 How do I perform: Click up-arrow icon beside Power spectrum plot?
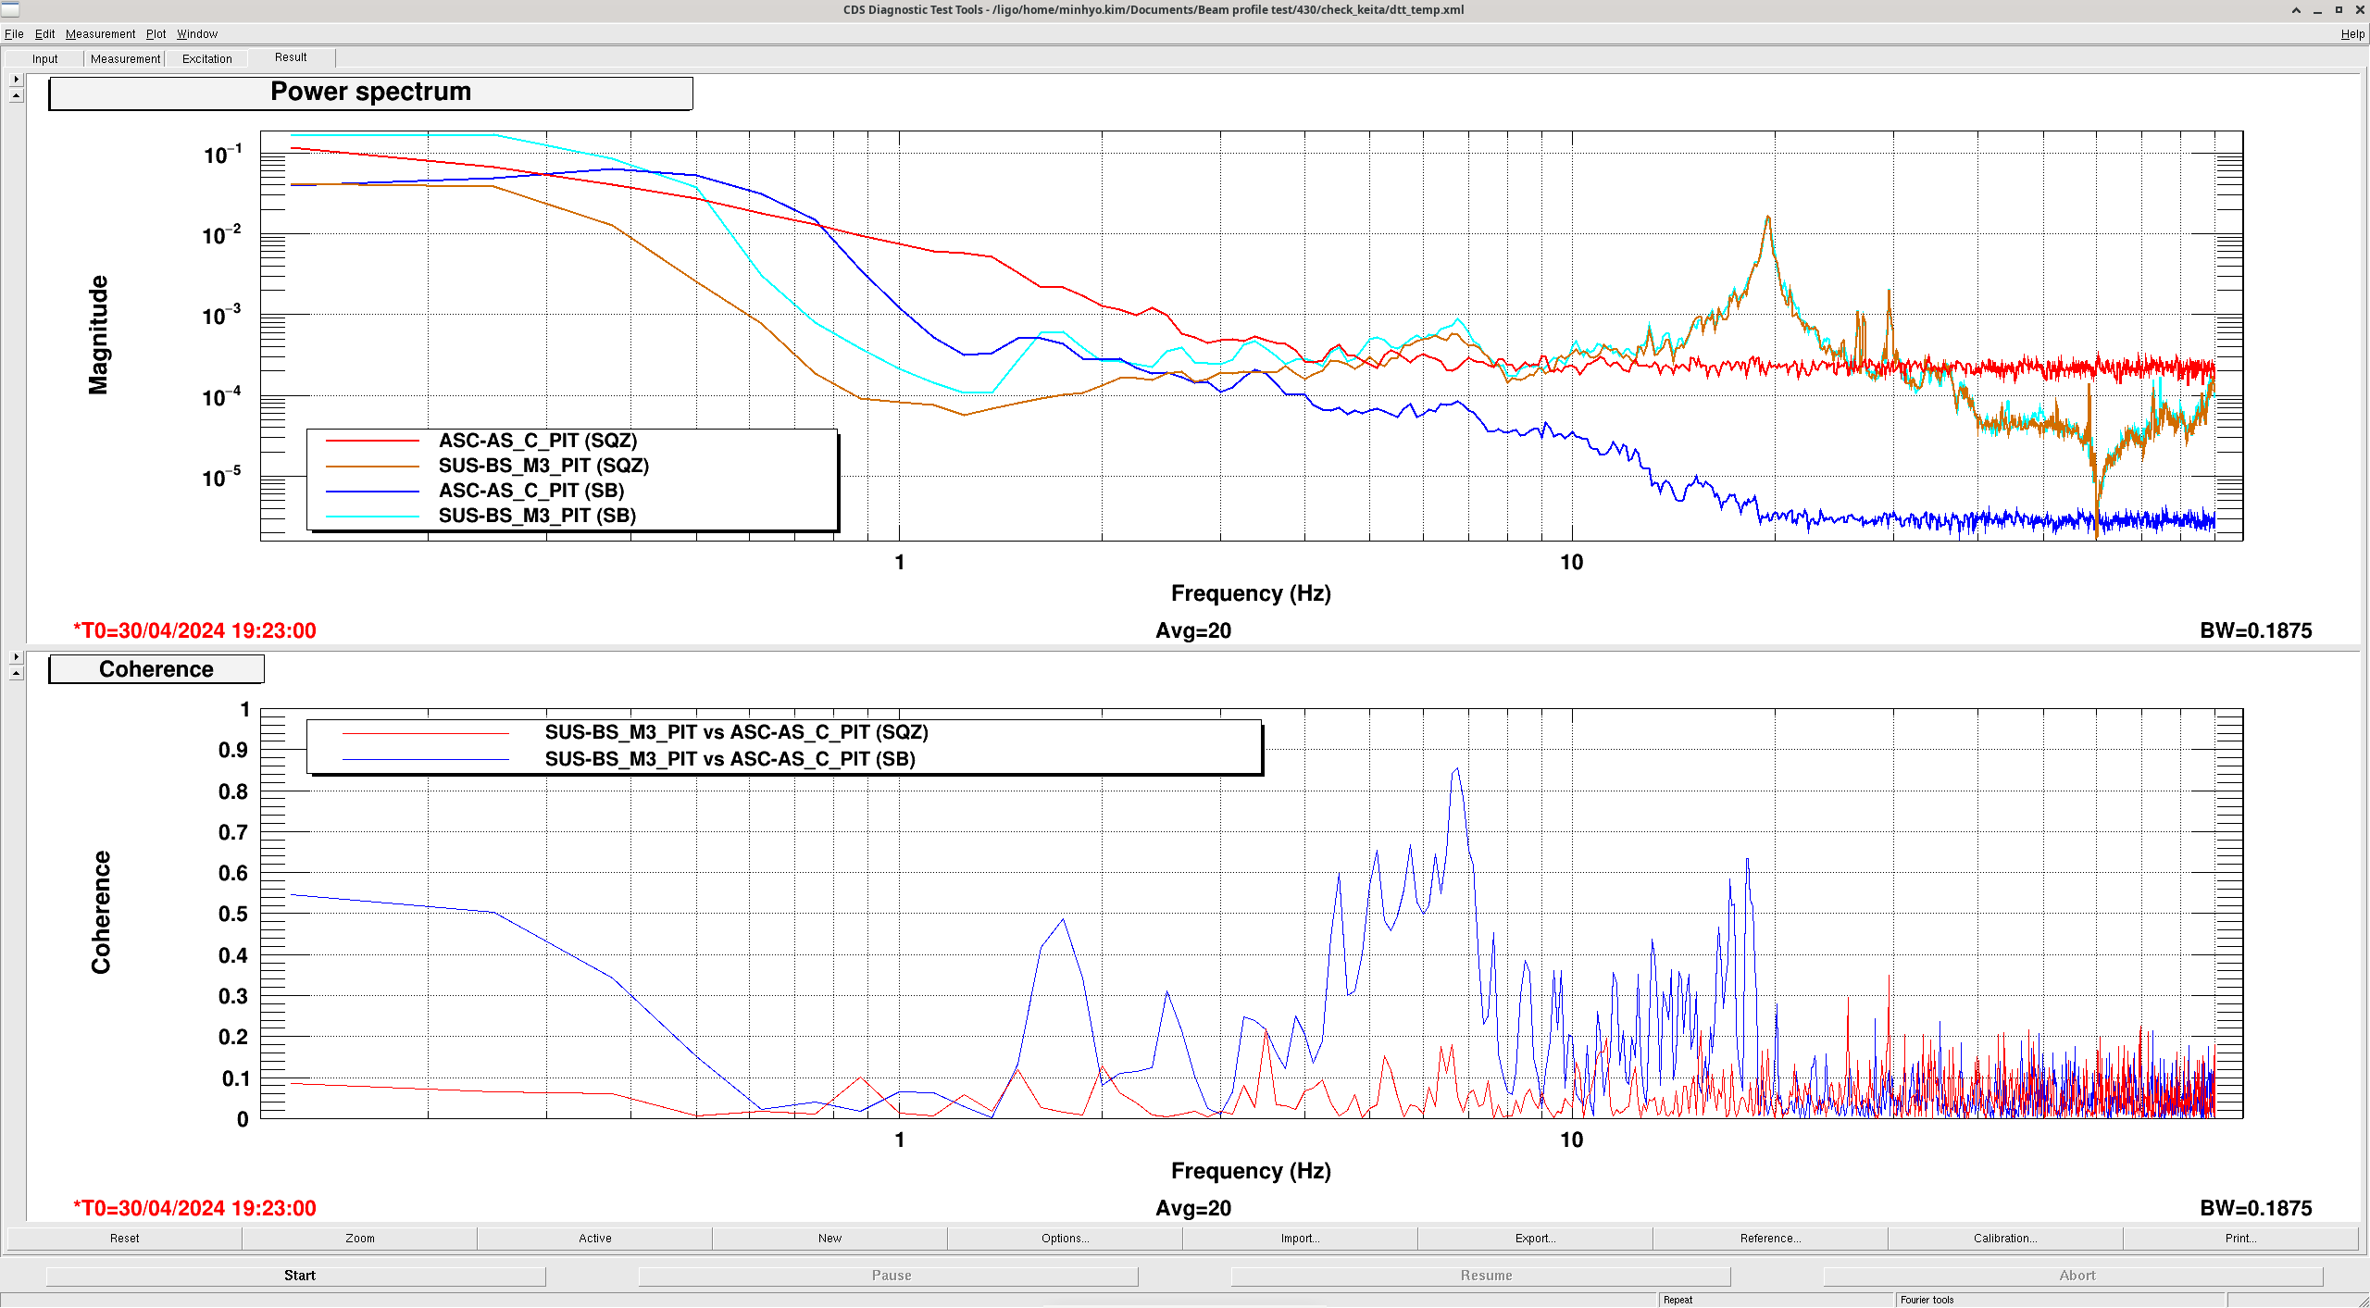click(x=16, y=95)
